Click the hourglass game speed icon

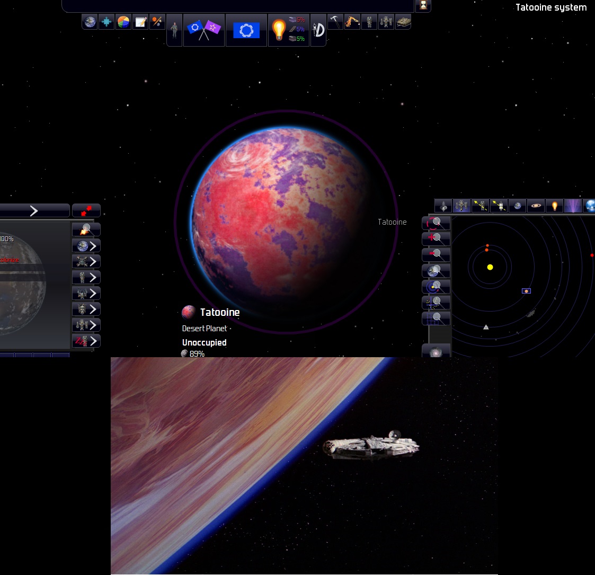(x=423, y=6)
